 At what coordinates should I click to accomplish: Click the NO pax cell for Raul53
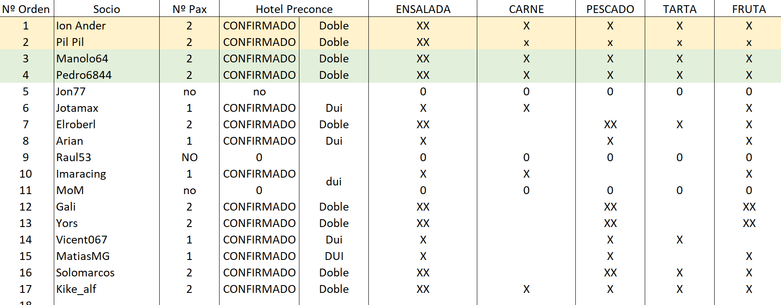[x=190, y=157]
